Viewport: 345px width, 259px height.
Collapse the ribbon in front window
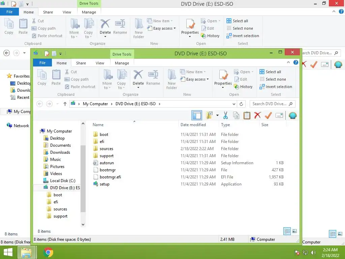(288, 62)
